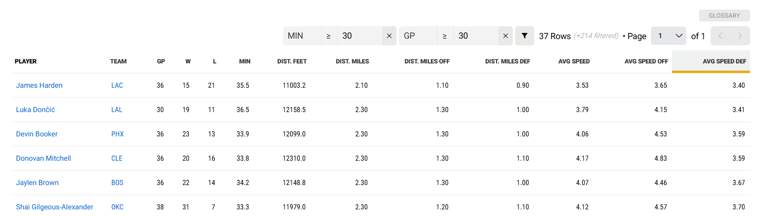The height and width of the screenshot is (217, 761).
Task: Open the page number dropdown
Action: tap(668, 36)
